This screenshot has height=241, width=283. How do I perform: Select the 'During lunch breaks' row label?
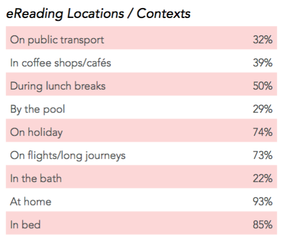click(x=58, y=86)
